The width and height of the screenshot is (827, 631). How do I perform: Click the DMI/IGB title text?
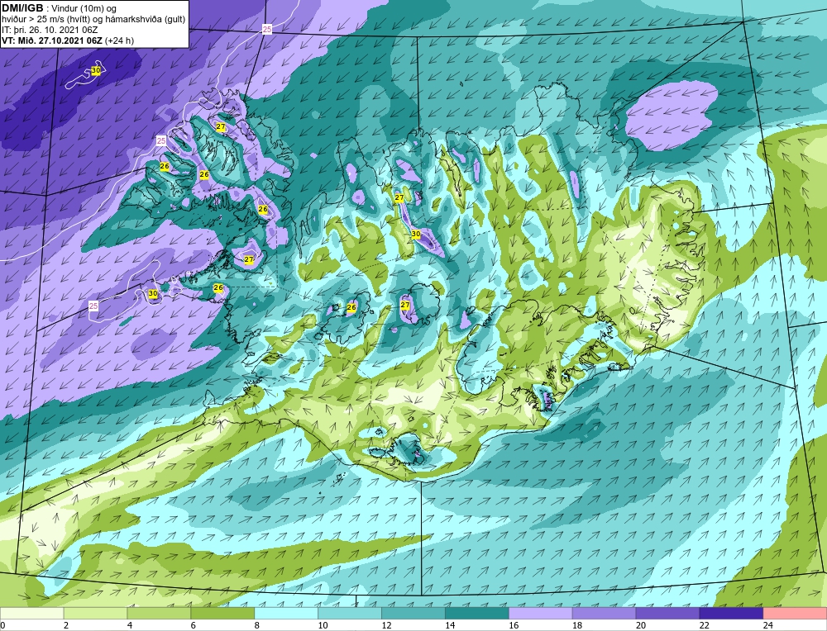pos(24,8)
